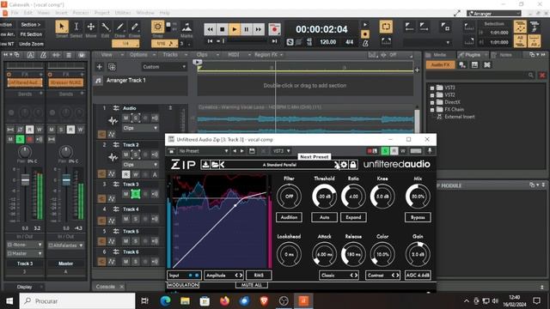Save preset with Zip download icon
The height and width of the screenshot is (309, 550).
205,164
